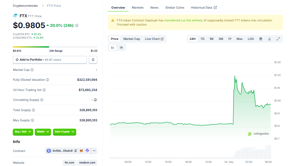This screenshot has width=296, height=166.
Task: Open Fully Diluted Valuation info icon
Action: point(48,80)
